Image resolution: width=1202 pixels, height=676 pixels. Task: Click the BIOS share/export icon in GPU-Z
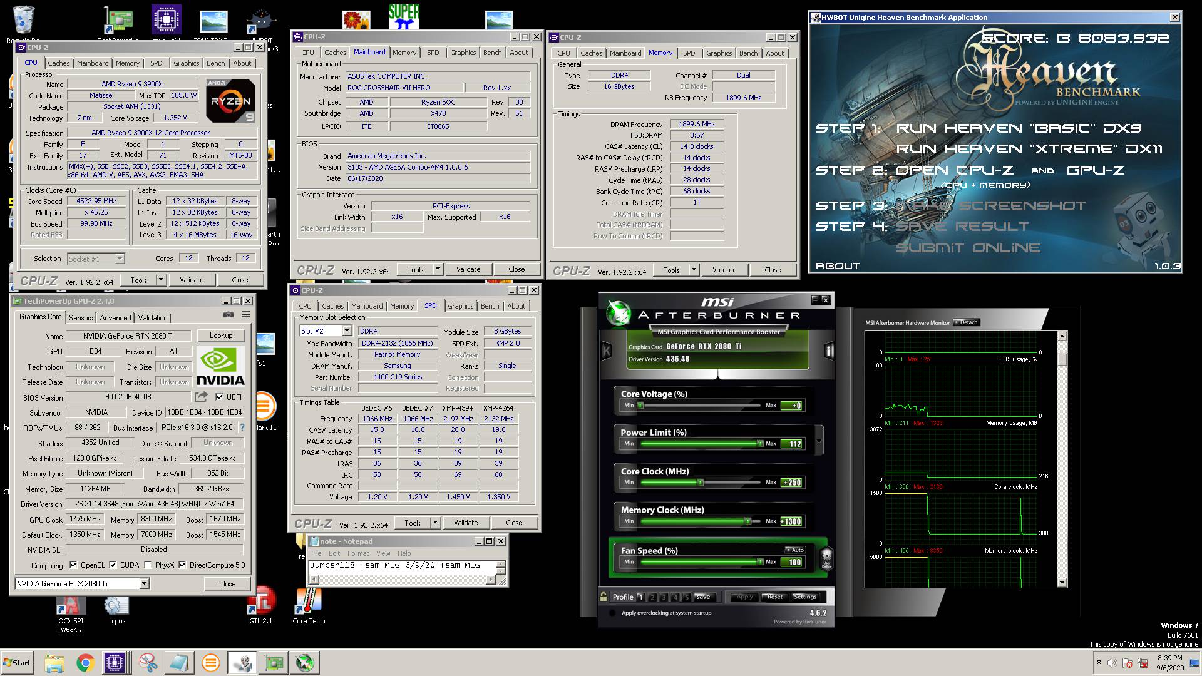(x=201, y=397)
